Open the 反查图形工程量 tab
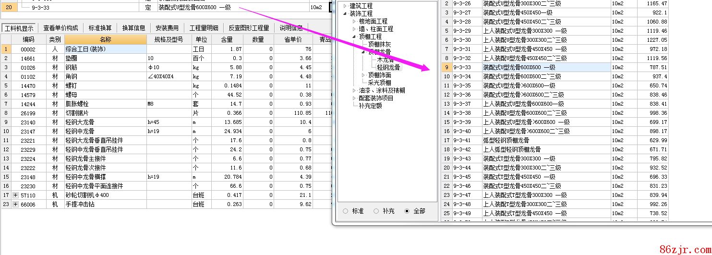This screenshot has width=712, height=255. pyautogui.click(x=249, y=28)
